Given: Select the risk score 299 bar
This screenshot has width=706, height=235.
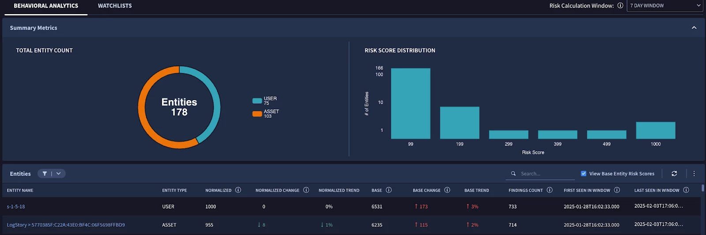Looking at the screenshot, I should click(508, 135).
